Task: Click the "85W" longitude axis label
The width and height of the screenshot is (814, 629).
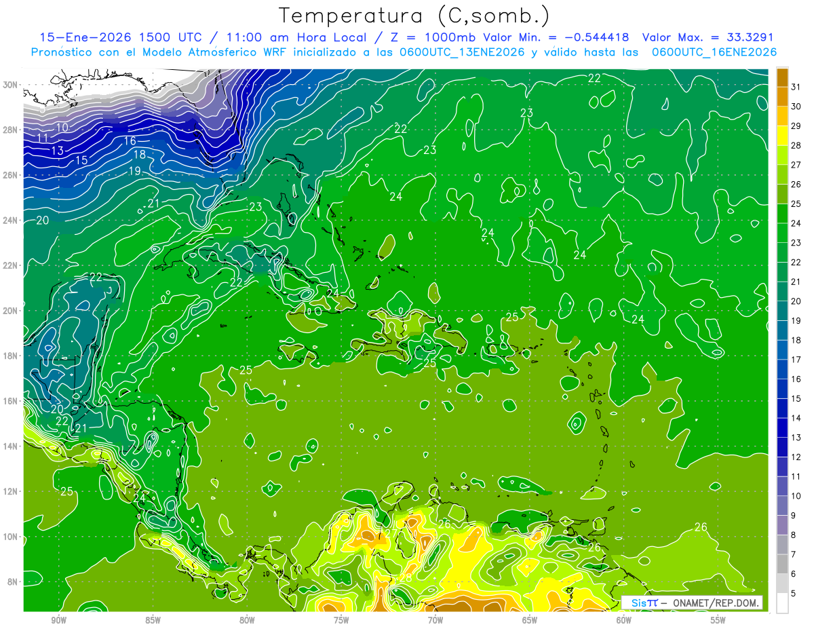Action: coord(153,621)
